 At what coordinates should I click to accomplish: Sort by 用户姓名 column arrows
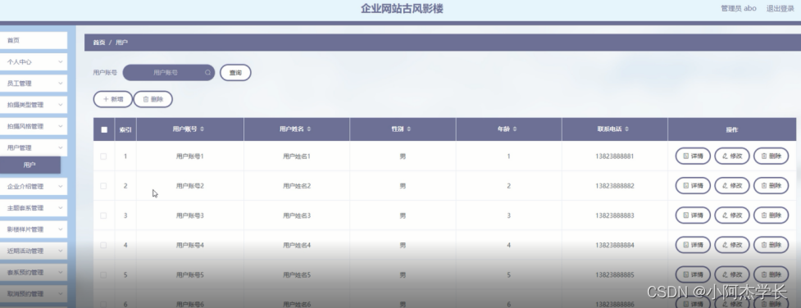309,129
